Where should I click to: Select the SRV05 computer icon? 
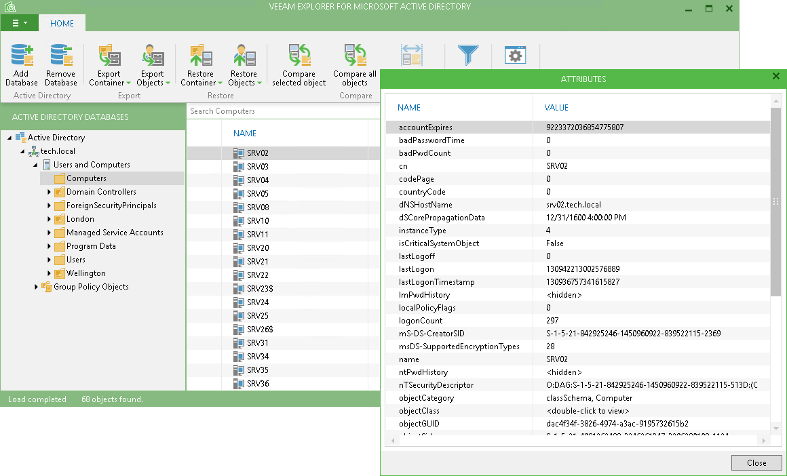pyautogui.click(x=238, y=194)
